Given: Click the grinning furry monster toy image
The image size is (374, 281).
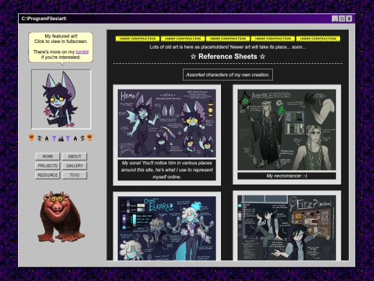Looking at the screenshot, I should pos(61,216).
